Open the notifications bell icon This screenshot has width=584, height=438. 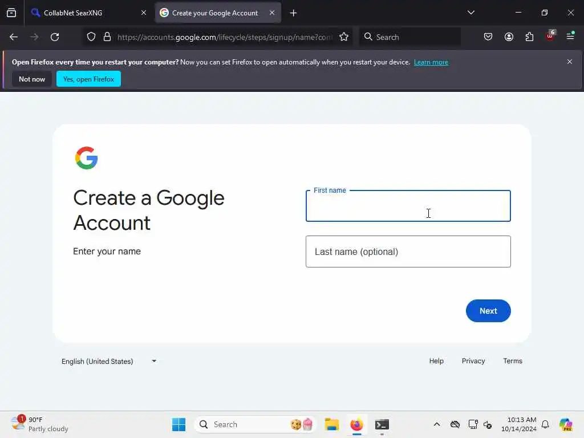[545, 424]
